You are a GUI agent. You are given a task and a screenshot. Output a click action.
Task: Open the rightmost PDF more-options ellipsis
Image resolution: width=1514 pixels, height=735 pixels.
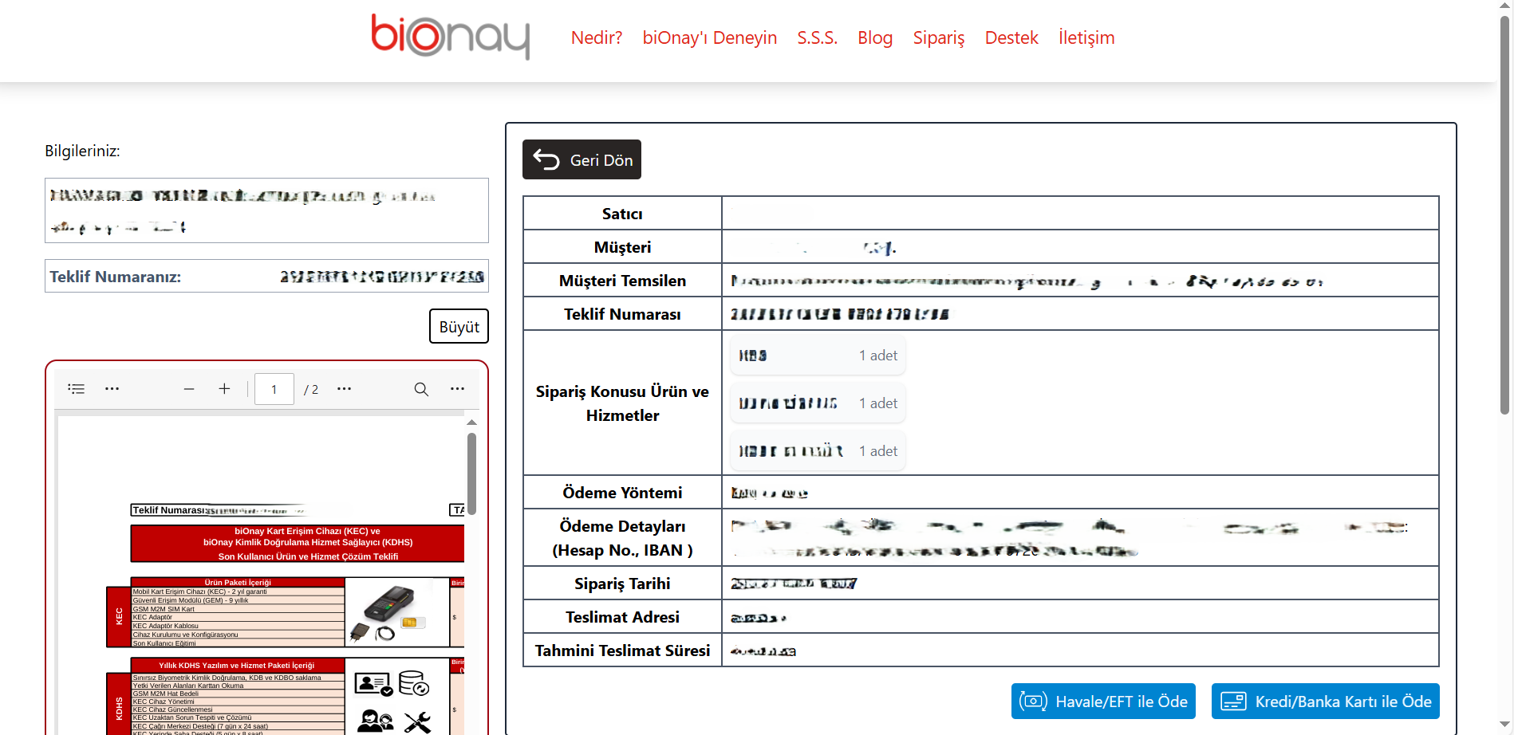[457, 389]
